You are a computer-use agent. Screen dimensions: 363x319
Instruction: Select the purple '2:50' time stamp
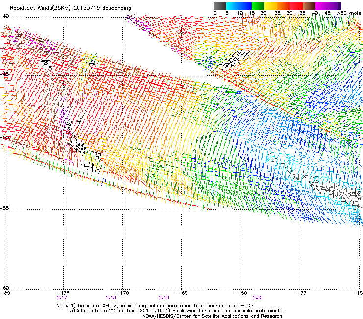click(x=258, y=298)
